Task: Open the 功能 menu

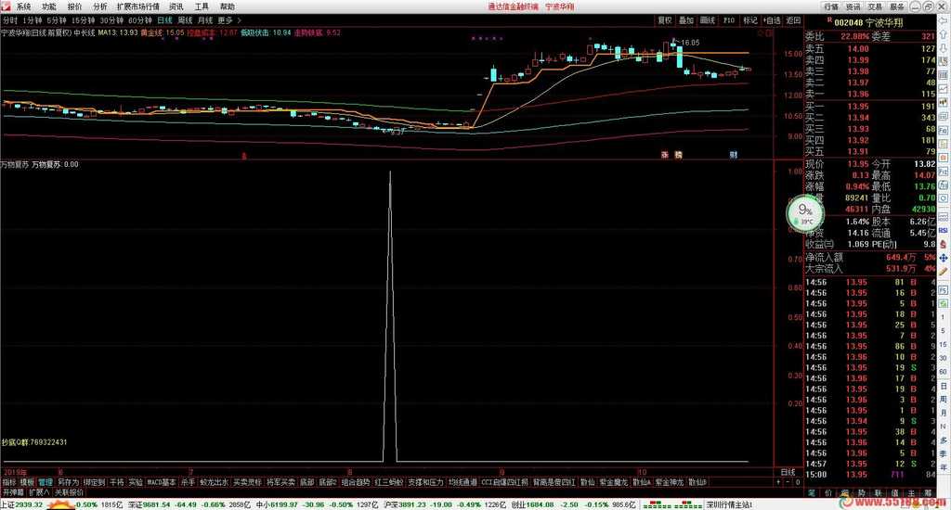Action: pyautogui.click(x=49, y=6)
